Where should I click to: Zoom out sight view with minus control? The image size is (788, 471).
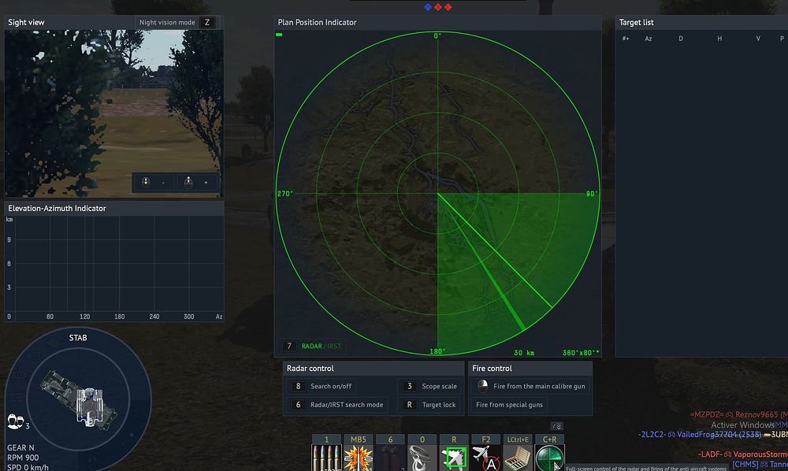[154, 182]
